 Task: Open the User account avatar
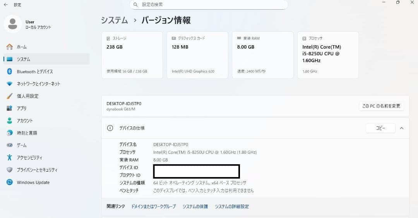[x=12, y=24]
